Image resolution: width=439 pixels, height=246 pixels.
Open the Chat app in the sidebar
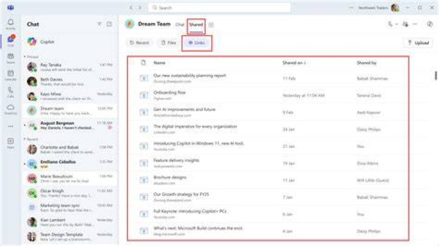pyautogui.click(x=10, y=41)
